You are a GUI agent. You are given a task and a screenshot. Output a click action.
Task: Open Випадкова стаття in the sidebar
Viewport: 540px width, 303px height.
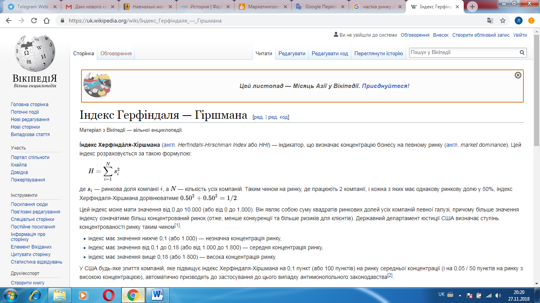click(30, 135)
